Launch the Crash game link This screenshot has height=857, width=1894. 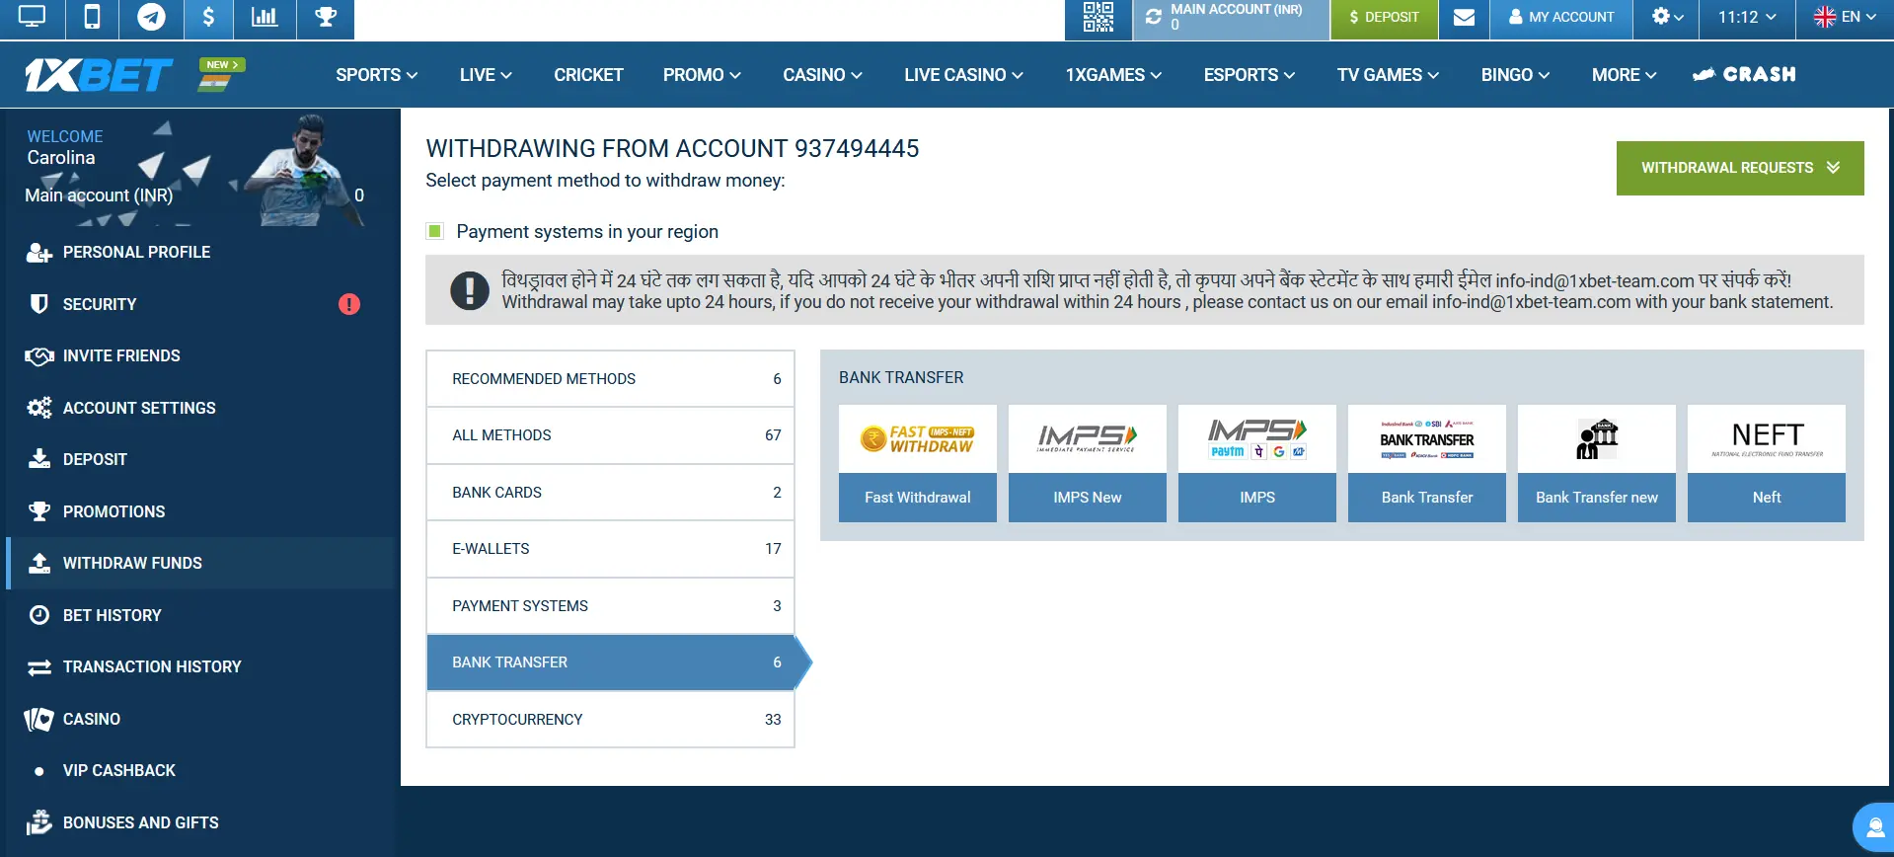[1744, 75]
